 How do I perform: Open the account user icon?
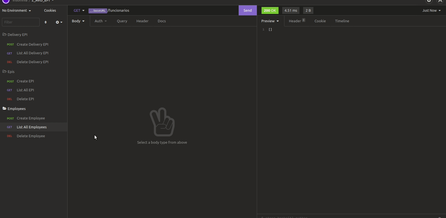(440, 1)
